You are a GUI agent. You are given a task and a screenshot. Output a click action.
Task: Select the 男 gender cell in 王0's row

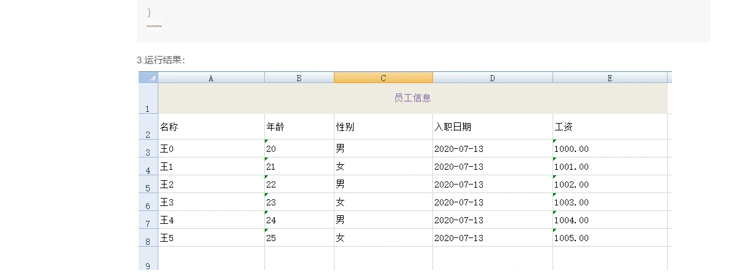(x=383, y=149)
